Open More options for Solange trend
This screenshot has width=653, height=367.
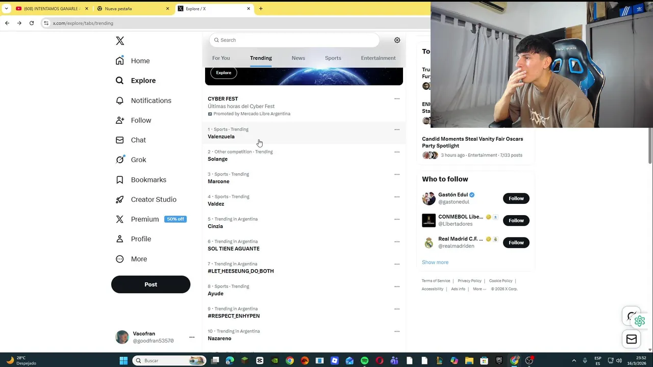tap(397, 152)
